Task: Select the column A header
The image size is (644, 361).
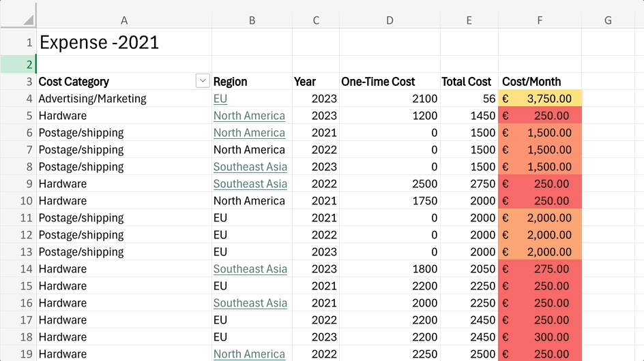Action: click(123, 20)
